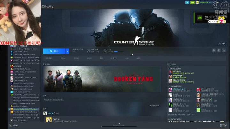Click the ANAREA Battle Royale icon
230x129 pixels.
click(11, 69)
